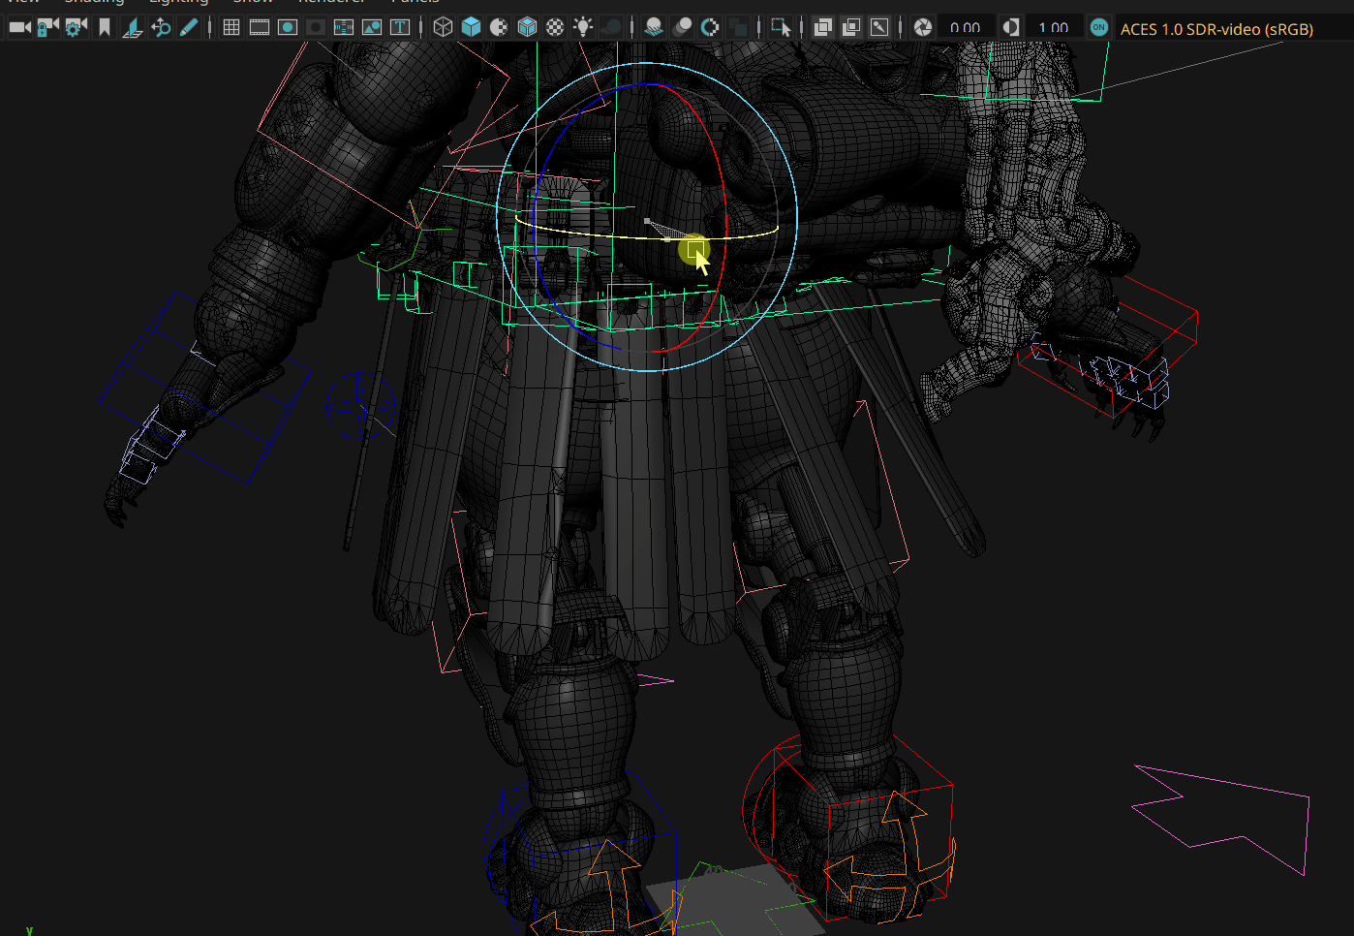Switch to Smooth Shade All cube
This screenshot has width=1354, height=936.
471,27
